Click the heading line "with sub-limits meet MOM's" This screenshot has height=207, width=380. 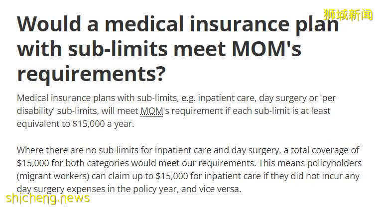[x=159, y=50]
